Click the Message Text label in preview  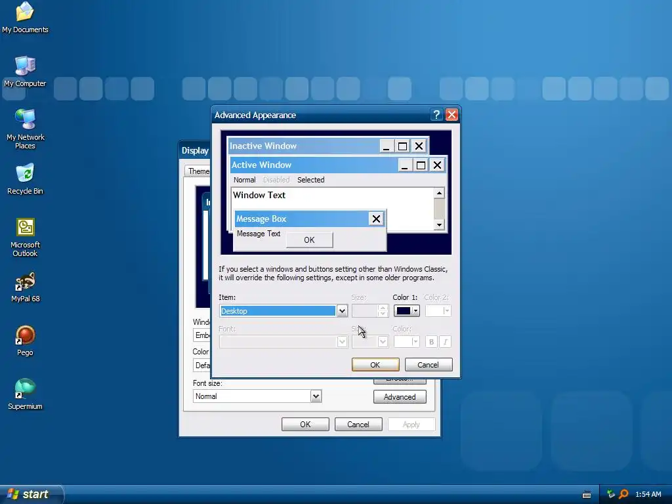[x=259, y=234]
